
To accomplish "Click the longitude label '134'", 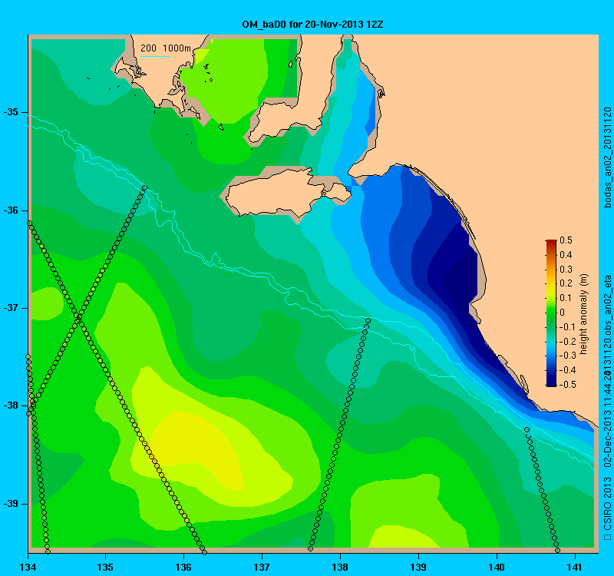I will coord(28,567).
